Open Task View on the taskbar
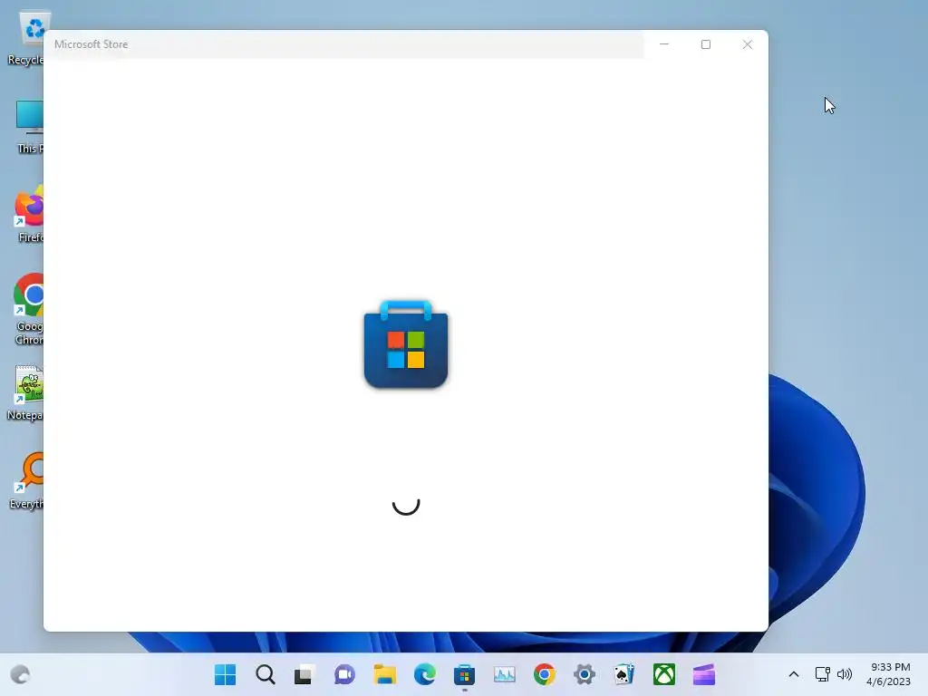Image resolution: width=928 pixels, height=696 pixels. coord(304,674)
